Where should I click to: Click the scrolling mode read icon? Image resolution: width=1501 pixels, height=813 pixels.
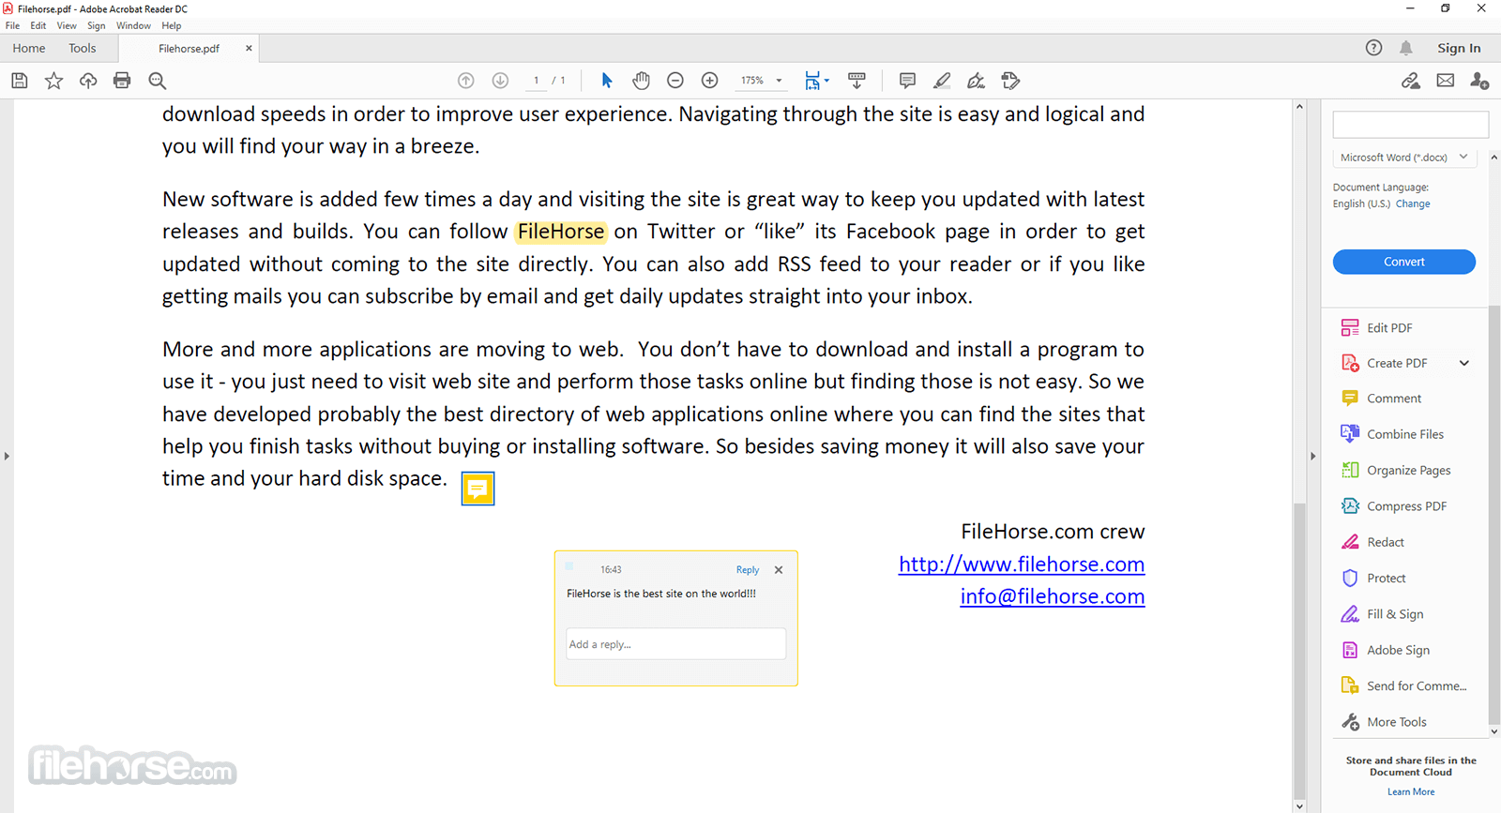coord(857,81)
